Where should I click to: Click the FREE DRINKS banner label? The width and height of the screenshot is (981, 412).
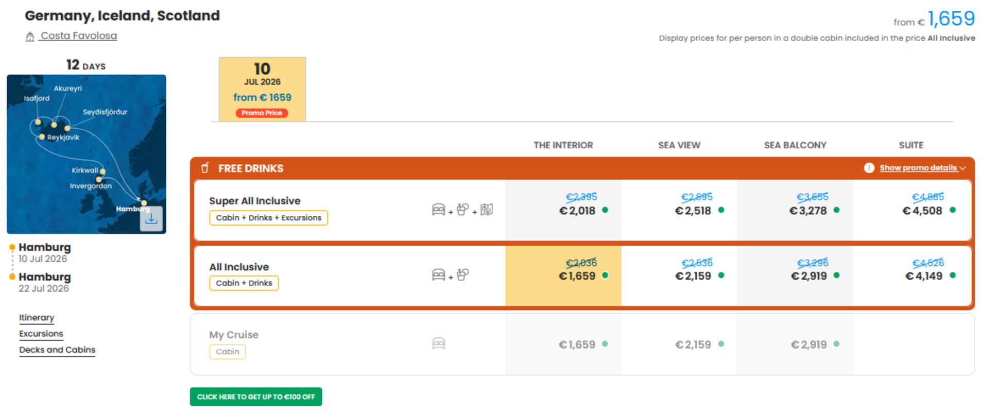pos(251,168)
